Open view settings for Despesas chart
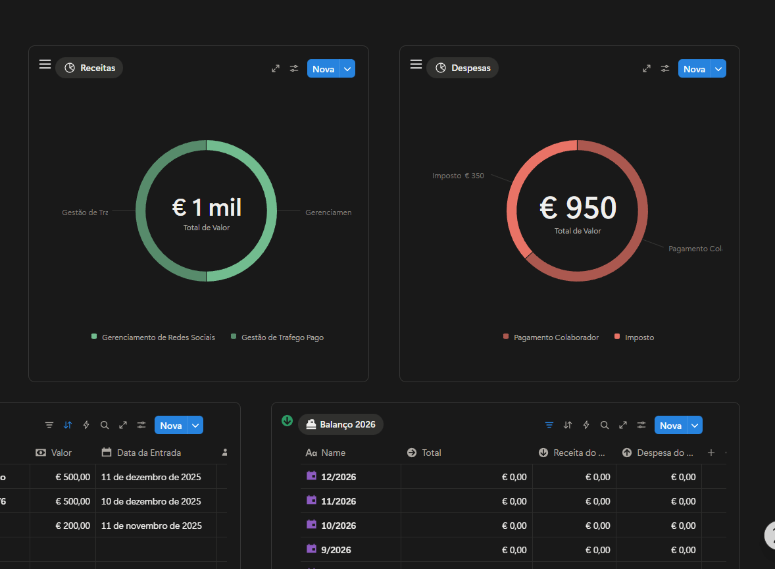This screenshot has width=775, height=569. coord(665,68)
